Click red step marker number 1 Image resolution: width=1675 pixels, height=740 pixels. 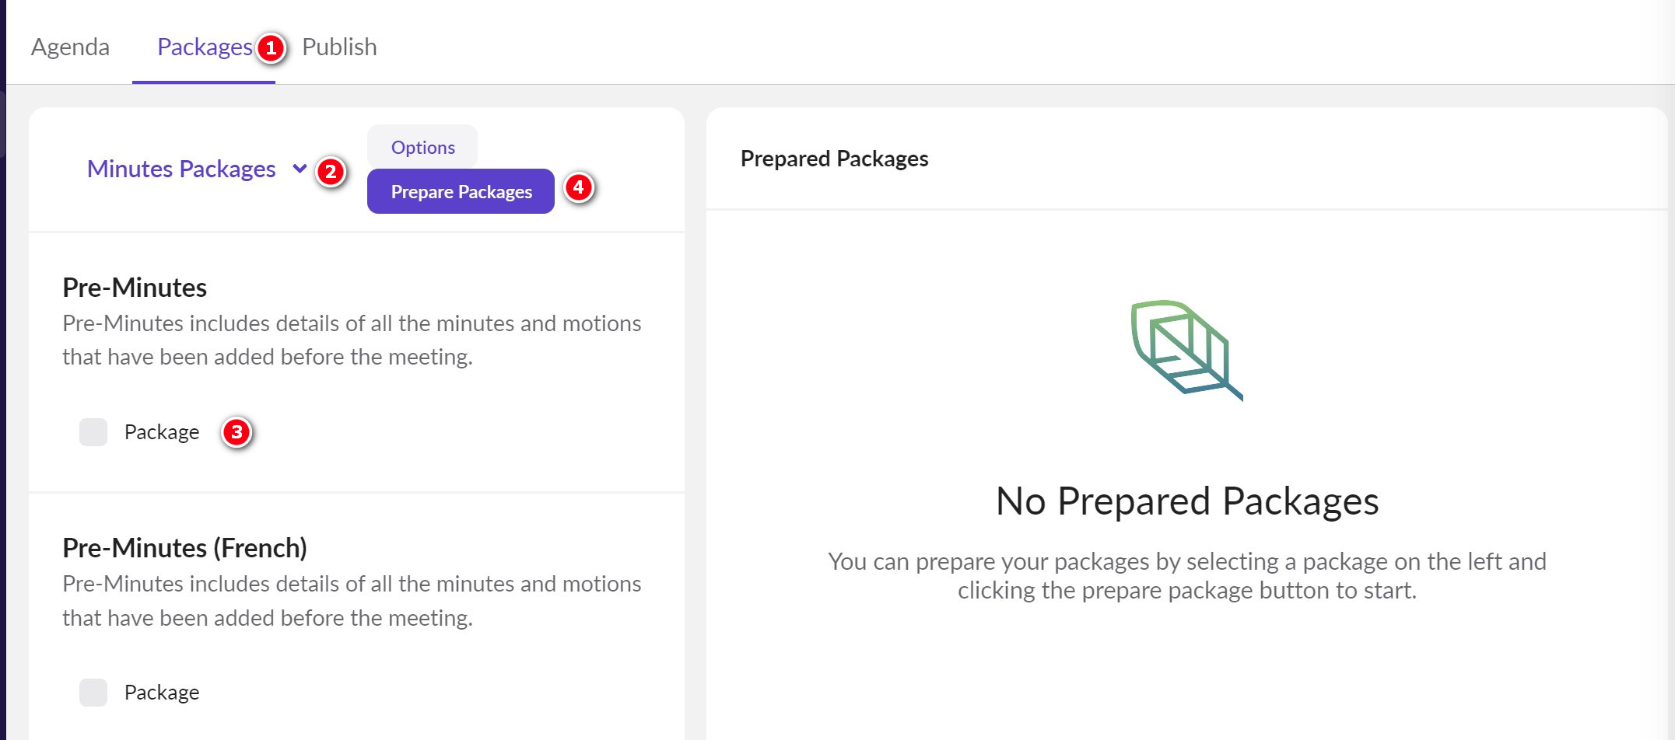click(x=271, y=48)
